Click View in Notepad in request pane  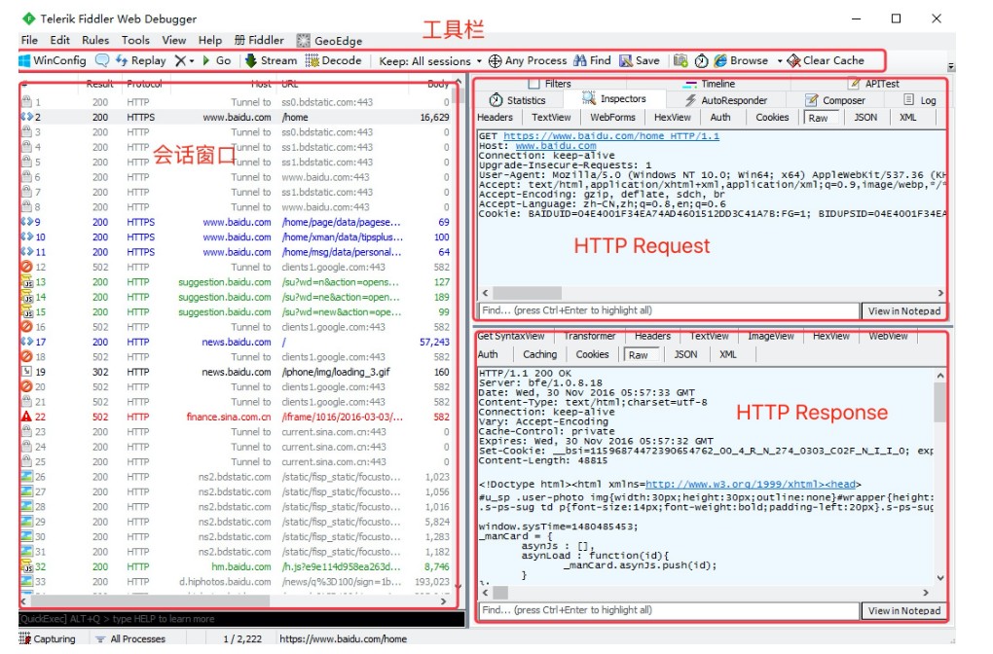(x=903, y=310)
